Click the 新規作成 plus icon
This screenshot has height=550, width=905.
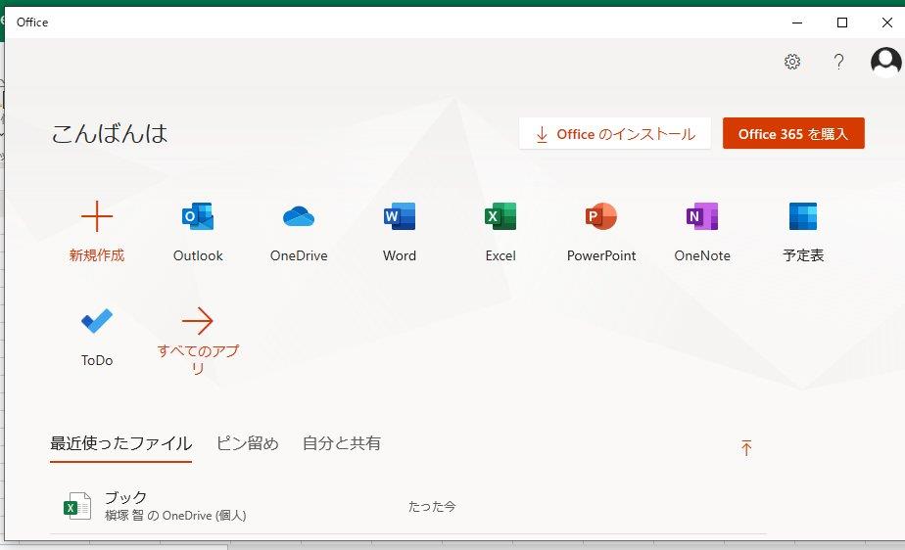point(97,216)
